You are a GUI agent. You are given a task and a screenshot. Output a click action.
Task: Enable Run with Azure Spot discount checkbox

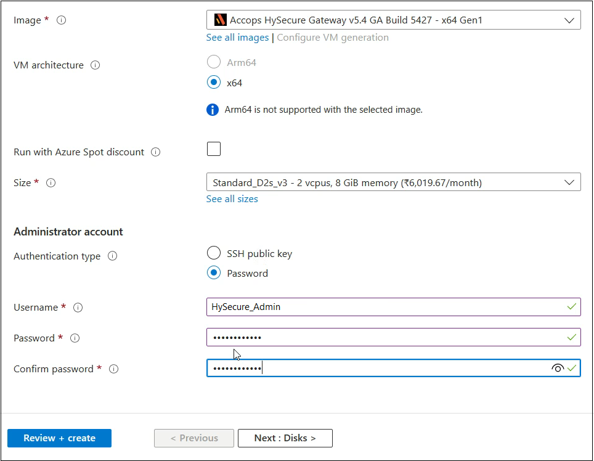(214, 149)
